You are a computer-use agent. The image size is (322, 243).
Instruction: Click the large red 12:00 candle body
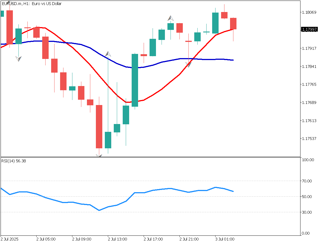point(99,127)
